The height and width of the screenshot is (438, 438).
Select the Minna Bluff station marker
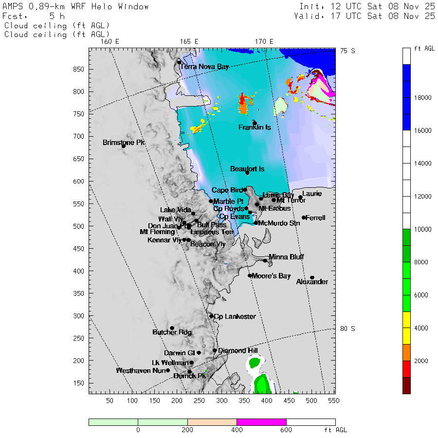click(265, 260)
